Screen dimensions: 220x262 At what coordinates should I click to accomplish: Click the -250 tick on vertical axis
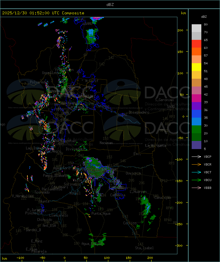point(180,224)
